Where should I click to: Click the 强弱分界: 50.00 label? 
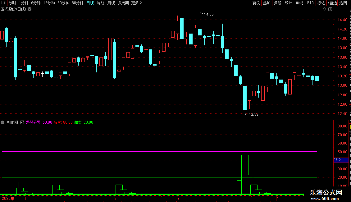click(x=39, y=122)
